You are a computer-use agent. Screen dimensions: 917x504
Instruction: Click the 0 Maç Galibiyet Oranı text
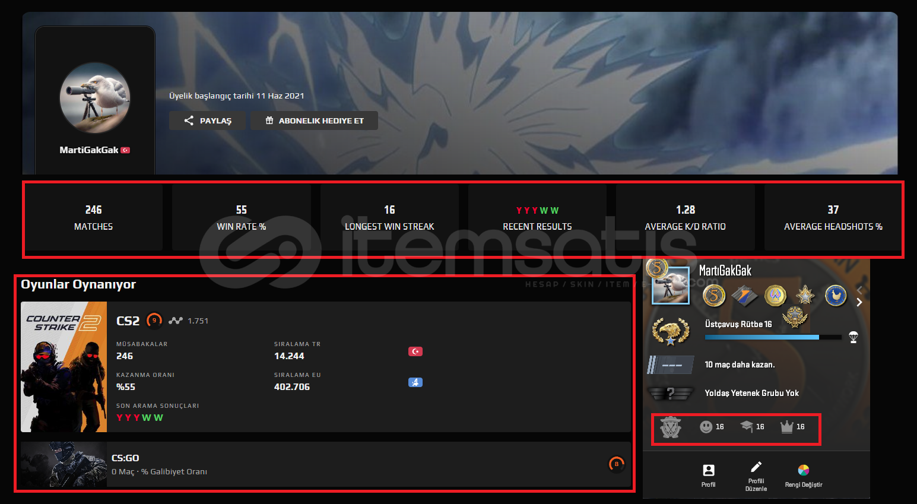tap(159, 472)
